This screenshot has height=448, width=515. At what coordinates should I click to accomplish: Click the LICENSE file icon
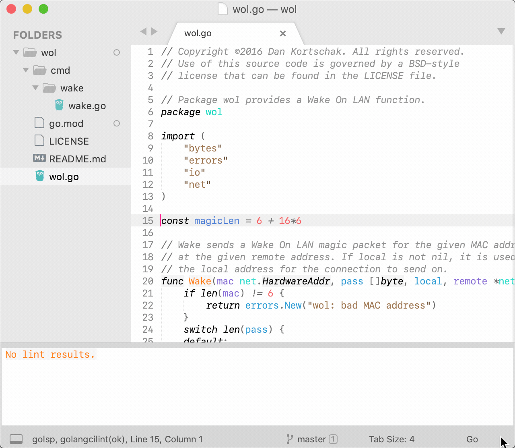tap(39, 141)
